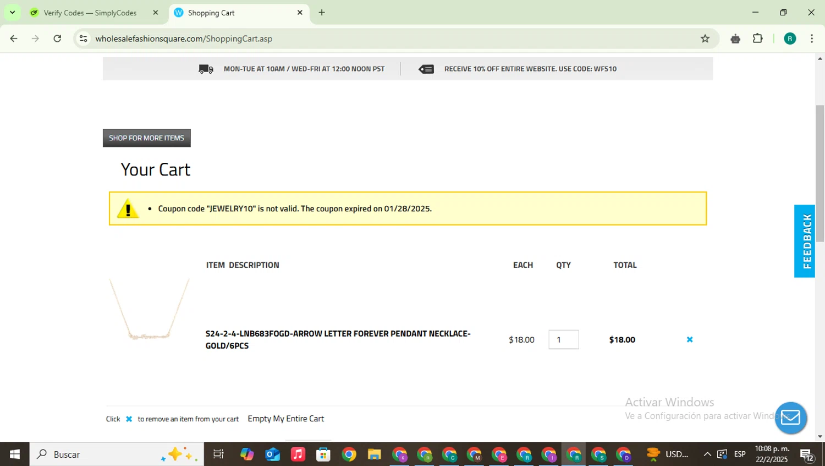Screen dimensions: 825x466
Task: Switch to Verify Codes — SimplyCodes tab
Action: [x=90, y=13]
